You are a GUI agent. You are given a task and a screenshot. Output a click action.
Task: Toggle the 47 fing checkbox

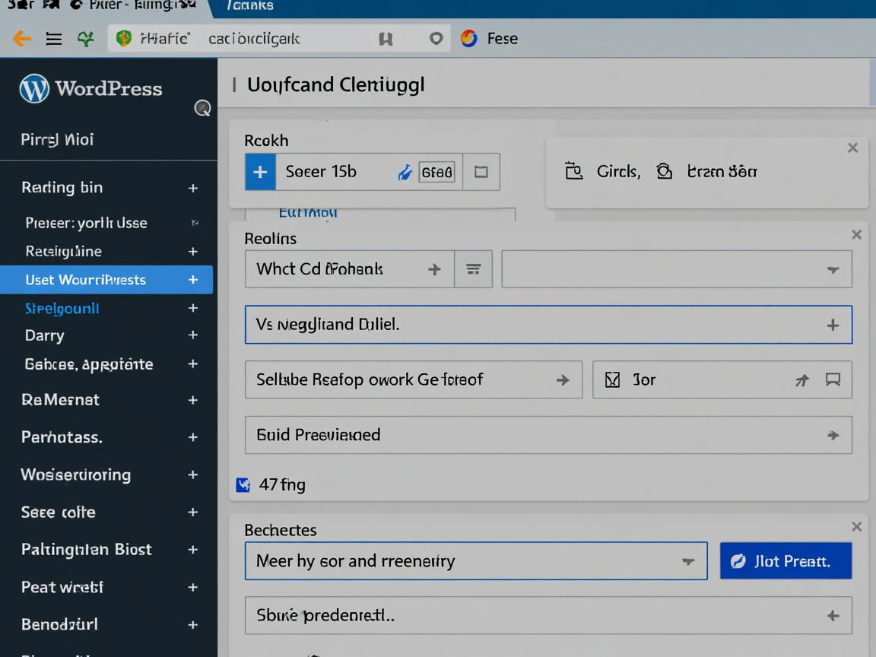tap(243, 484)
